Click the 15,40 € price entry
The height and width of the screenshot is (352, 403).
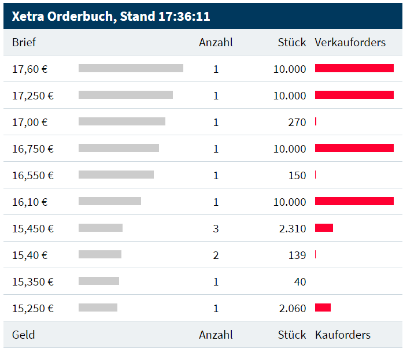(30, 255)
